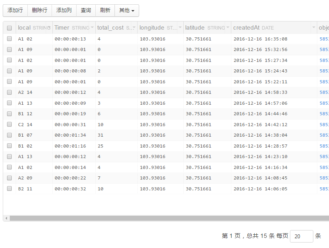
Task: Select the checkbox for row 15:32:56
Action: pos(9,49)
